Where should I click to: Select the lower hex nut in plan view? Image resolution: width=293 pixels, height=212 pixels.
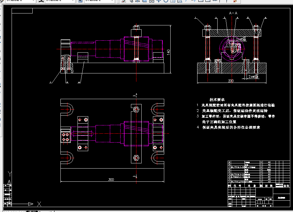pyautogui.click(x=136, y=158)
